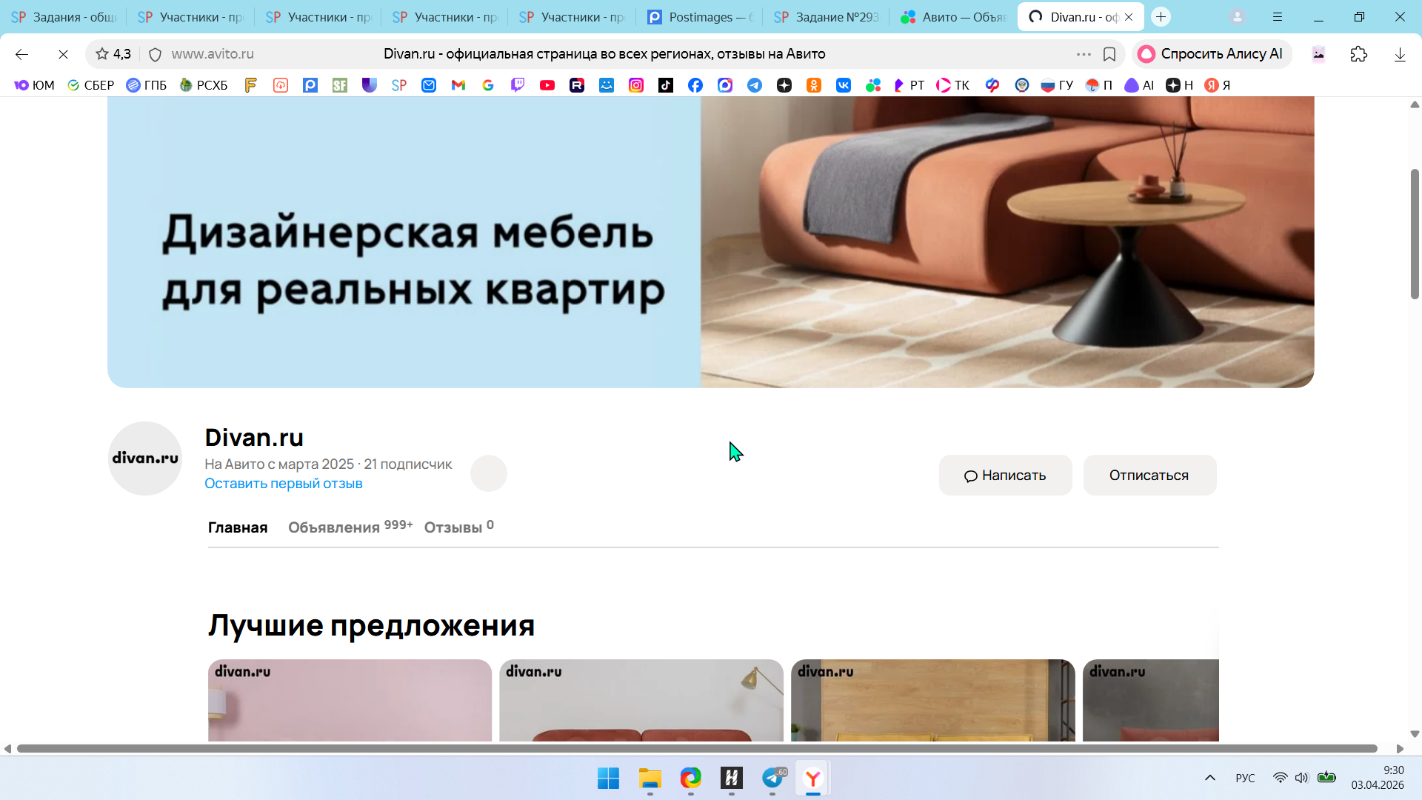Expand the system tray hidden icons chevron
Screen dimensions: 1422x800
tap(1210, 778)
